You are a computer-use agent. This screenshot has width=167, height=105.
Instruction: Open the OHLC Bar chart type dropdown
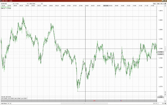(x=42, y=4)
